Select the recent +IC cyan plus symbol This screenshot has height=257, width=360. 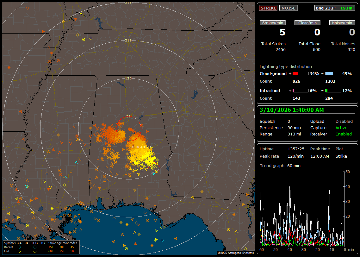[43, 247]
